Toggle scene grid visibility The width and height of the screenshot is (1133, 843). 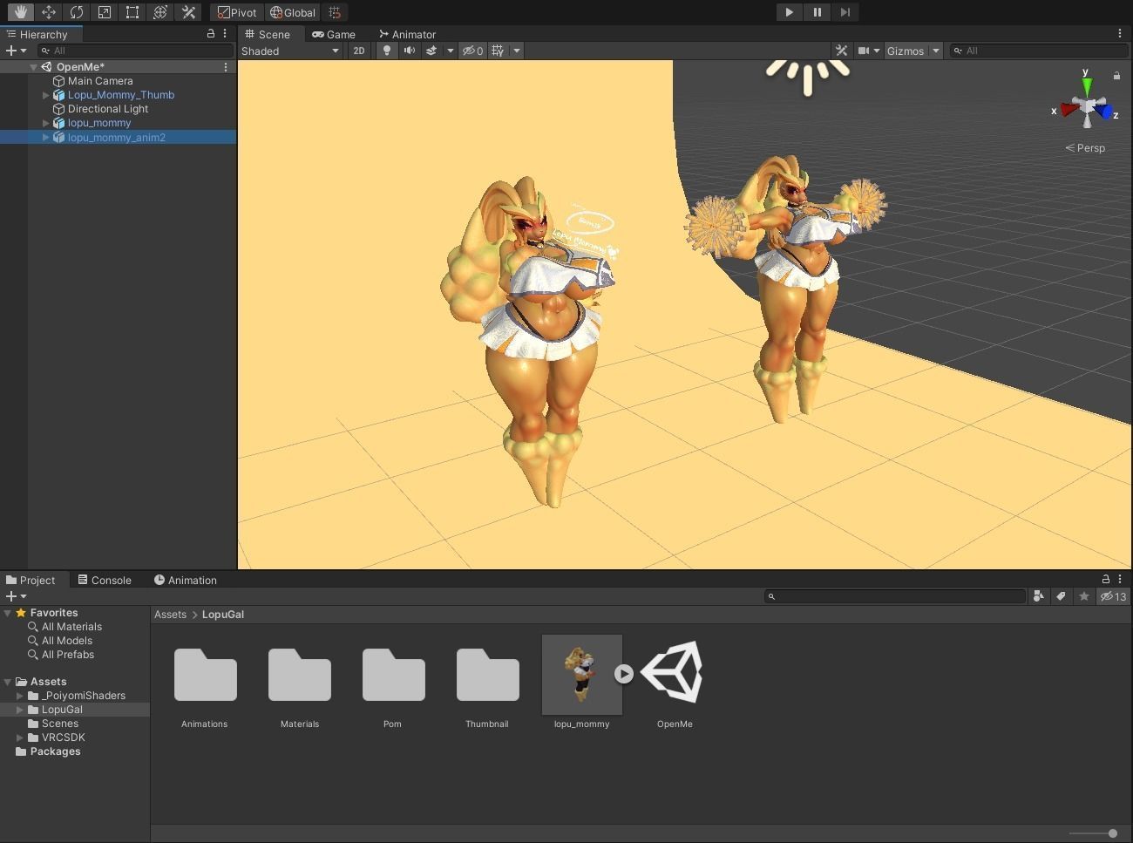click(x=498, y=51)
